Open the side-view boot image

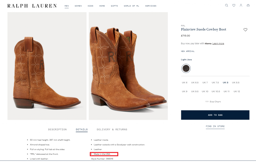pyautogui.click(x=47, y=66)
